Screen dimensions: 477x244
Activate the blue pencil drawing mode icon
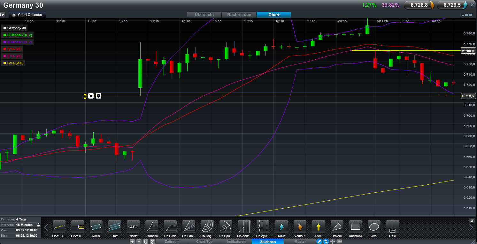click(319, 241)
